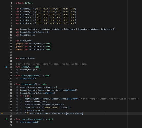142x128 pixels.
Task: Click indent marker before start_spectacle() on line 42
Action: [17, 122]
